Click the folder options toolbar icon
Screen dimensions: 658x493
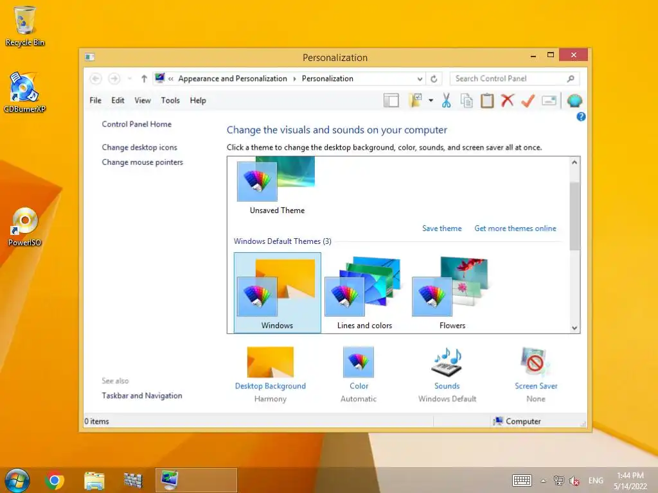click(x=415, y=101)
